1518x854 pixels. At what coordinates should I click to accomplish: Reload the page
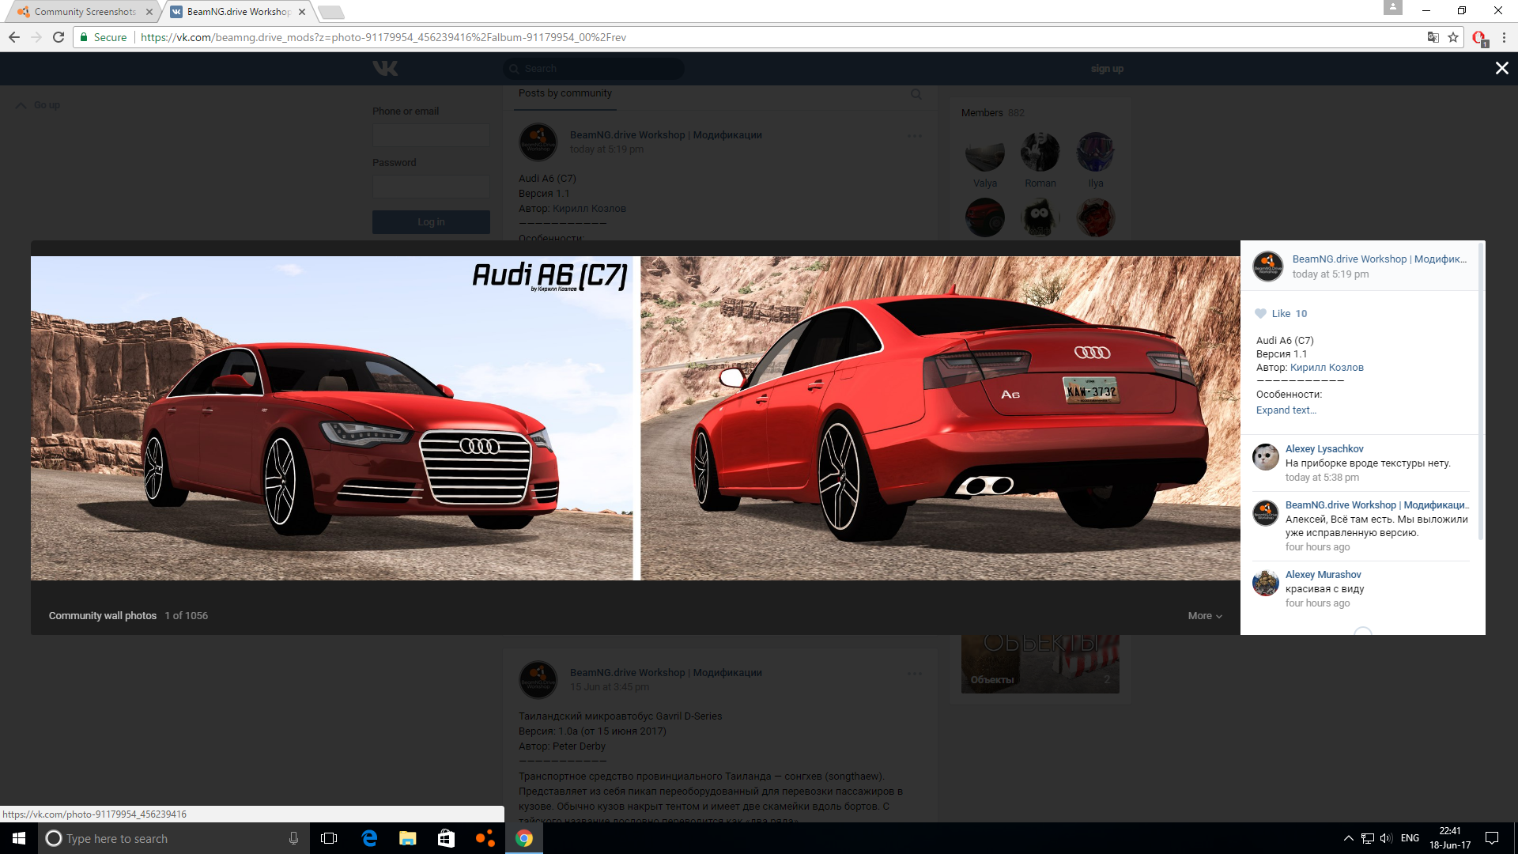point(59,37)
